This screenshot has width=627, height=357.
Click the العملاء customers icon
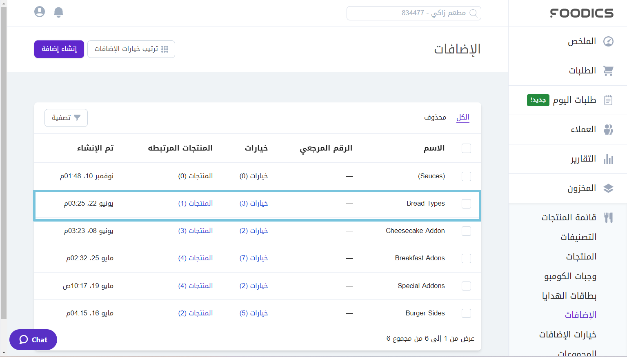tap(608, 130)
